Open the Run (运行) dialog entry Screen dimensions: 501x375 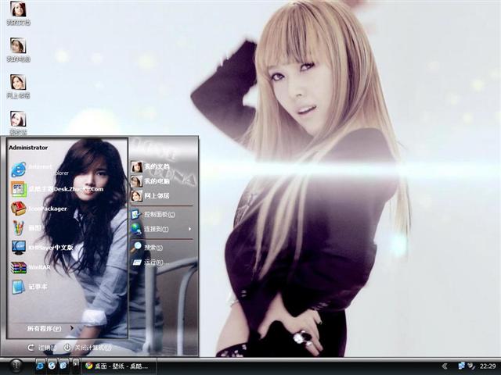point(150,262)
